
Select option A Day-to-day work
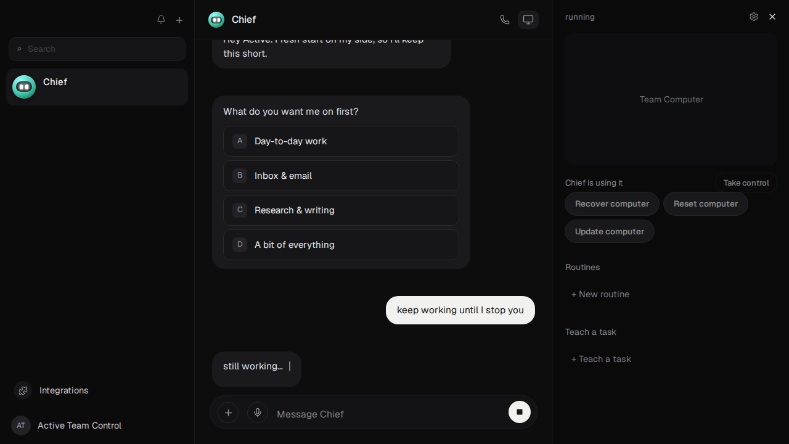pyautogui.click(x=341, y=141)
